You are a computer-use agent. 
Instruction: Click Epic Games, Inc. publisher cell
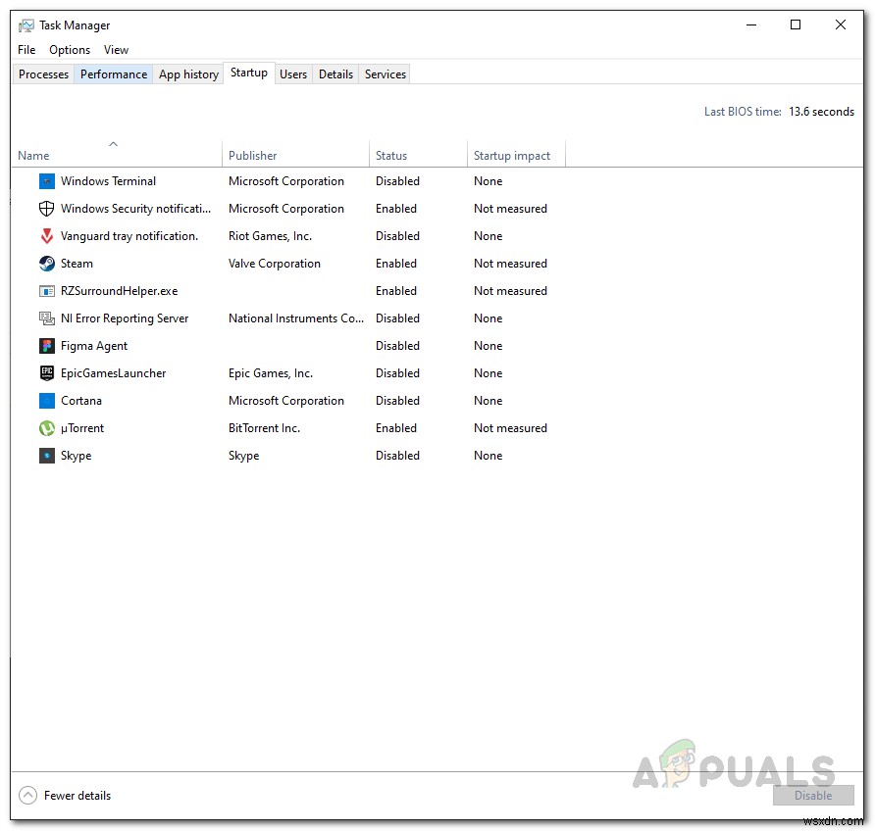click(271, 372)
